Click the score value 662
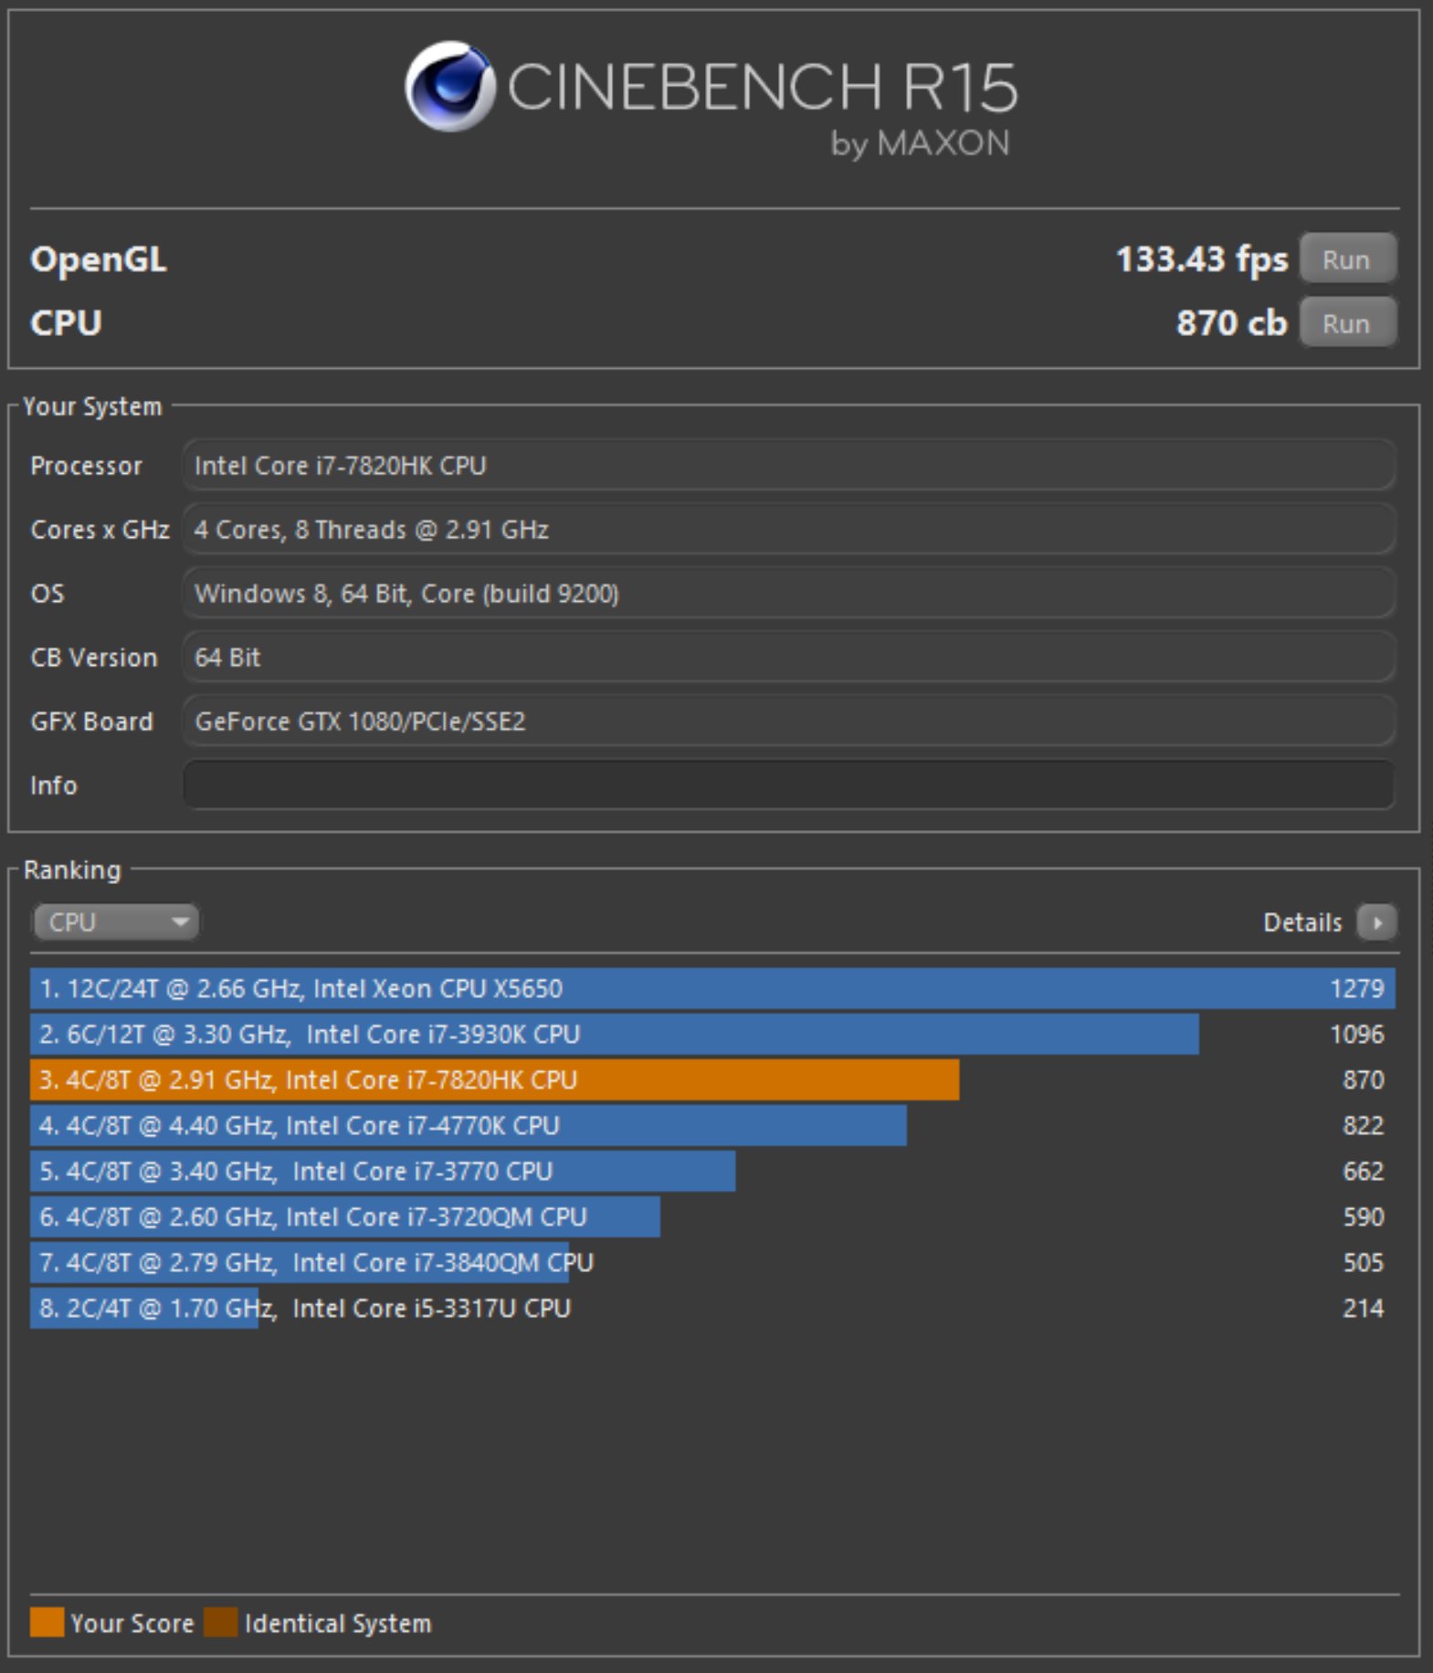The width and height of the screenshot is (1433, 1673). tap(1364, 1172)
